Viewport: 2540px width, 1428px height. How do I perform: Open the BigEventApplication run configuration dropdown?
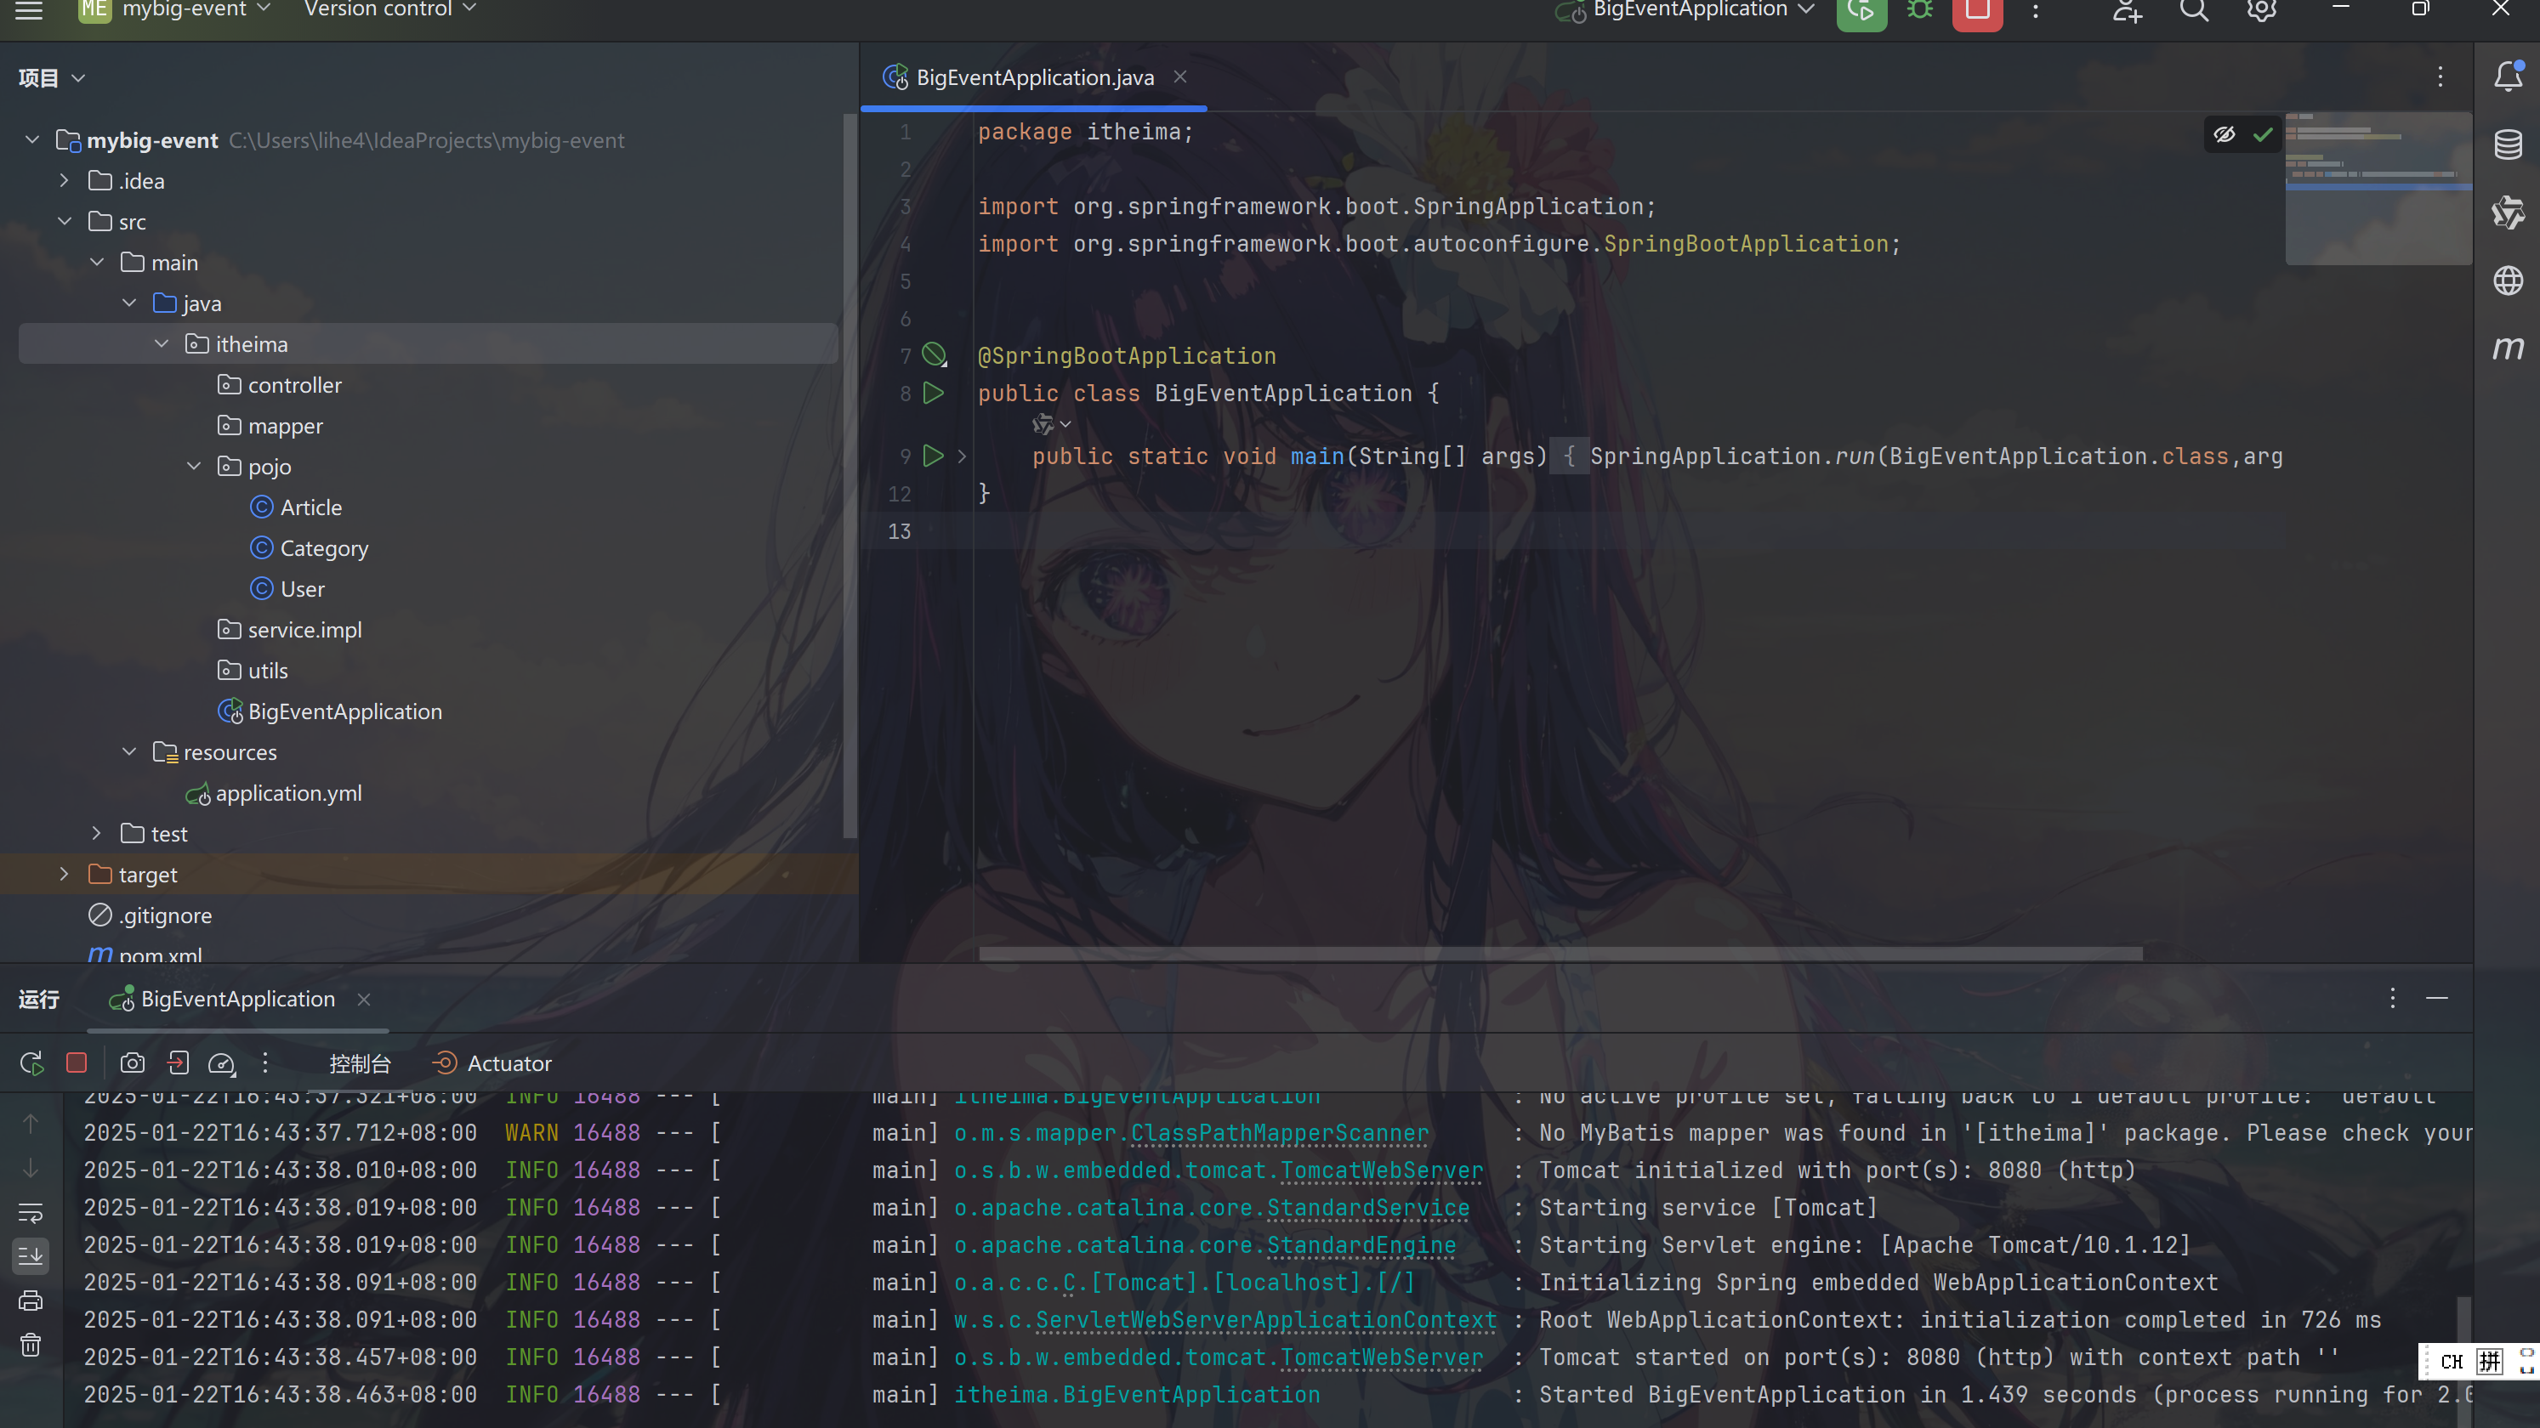click(1685, 10)
